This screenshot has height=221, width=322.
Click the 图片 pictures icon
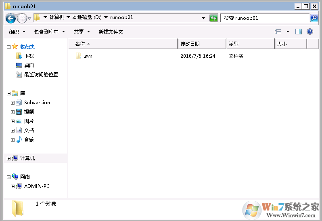(19, 121)
